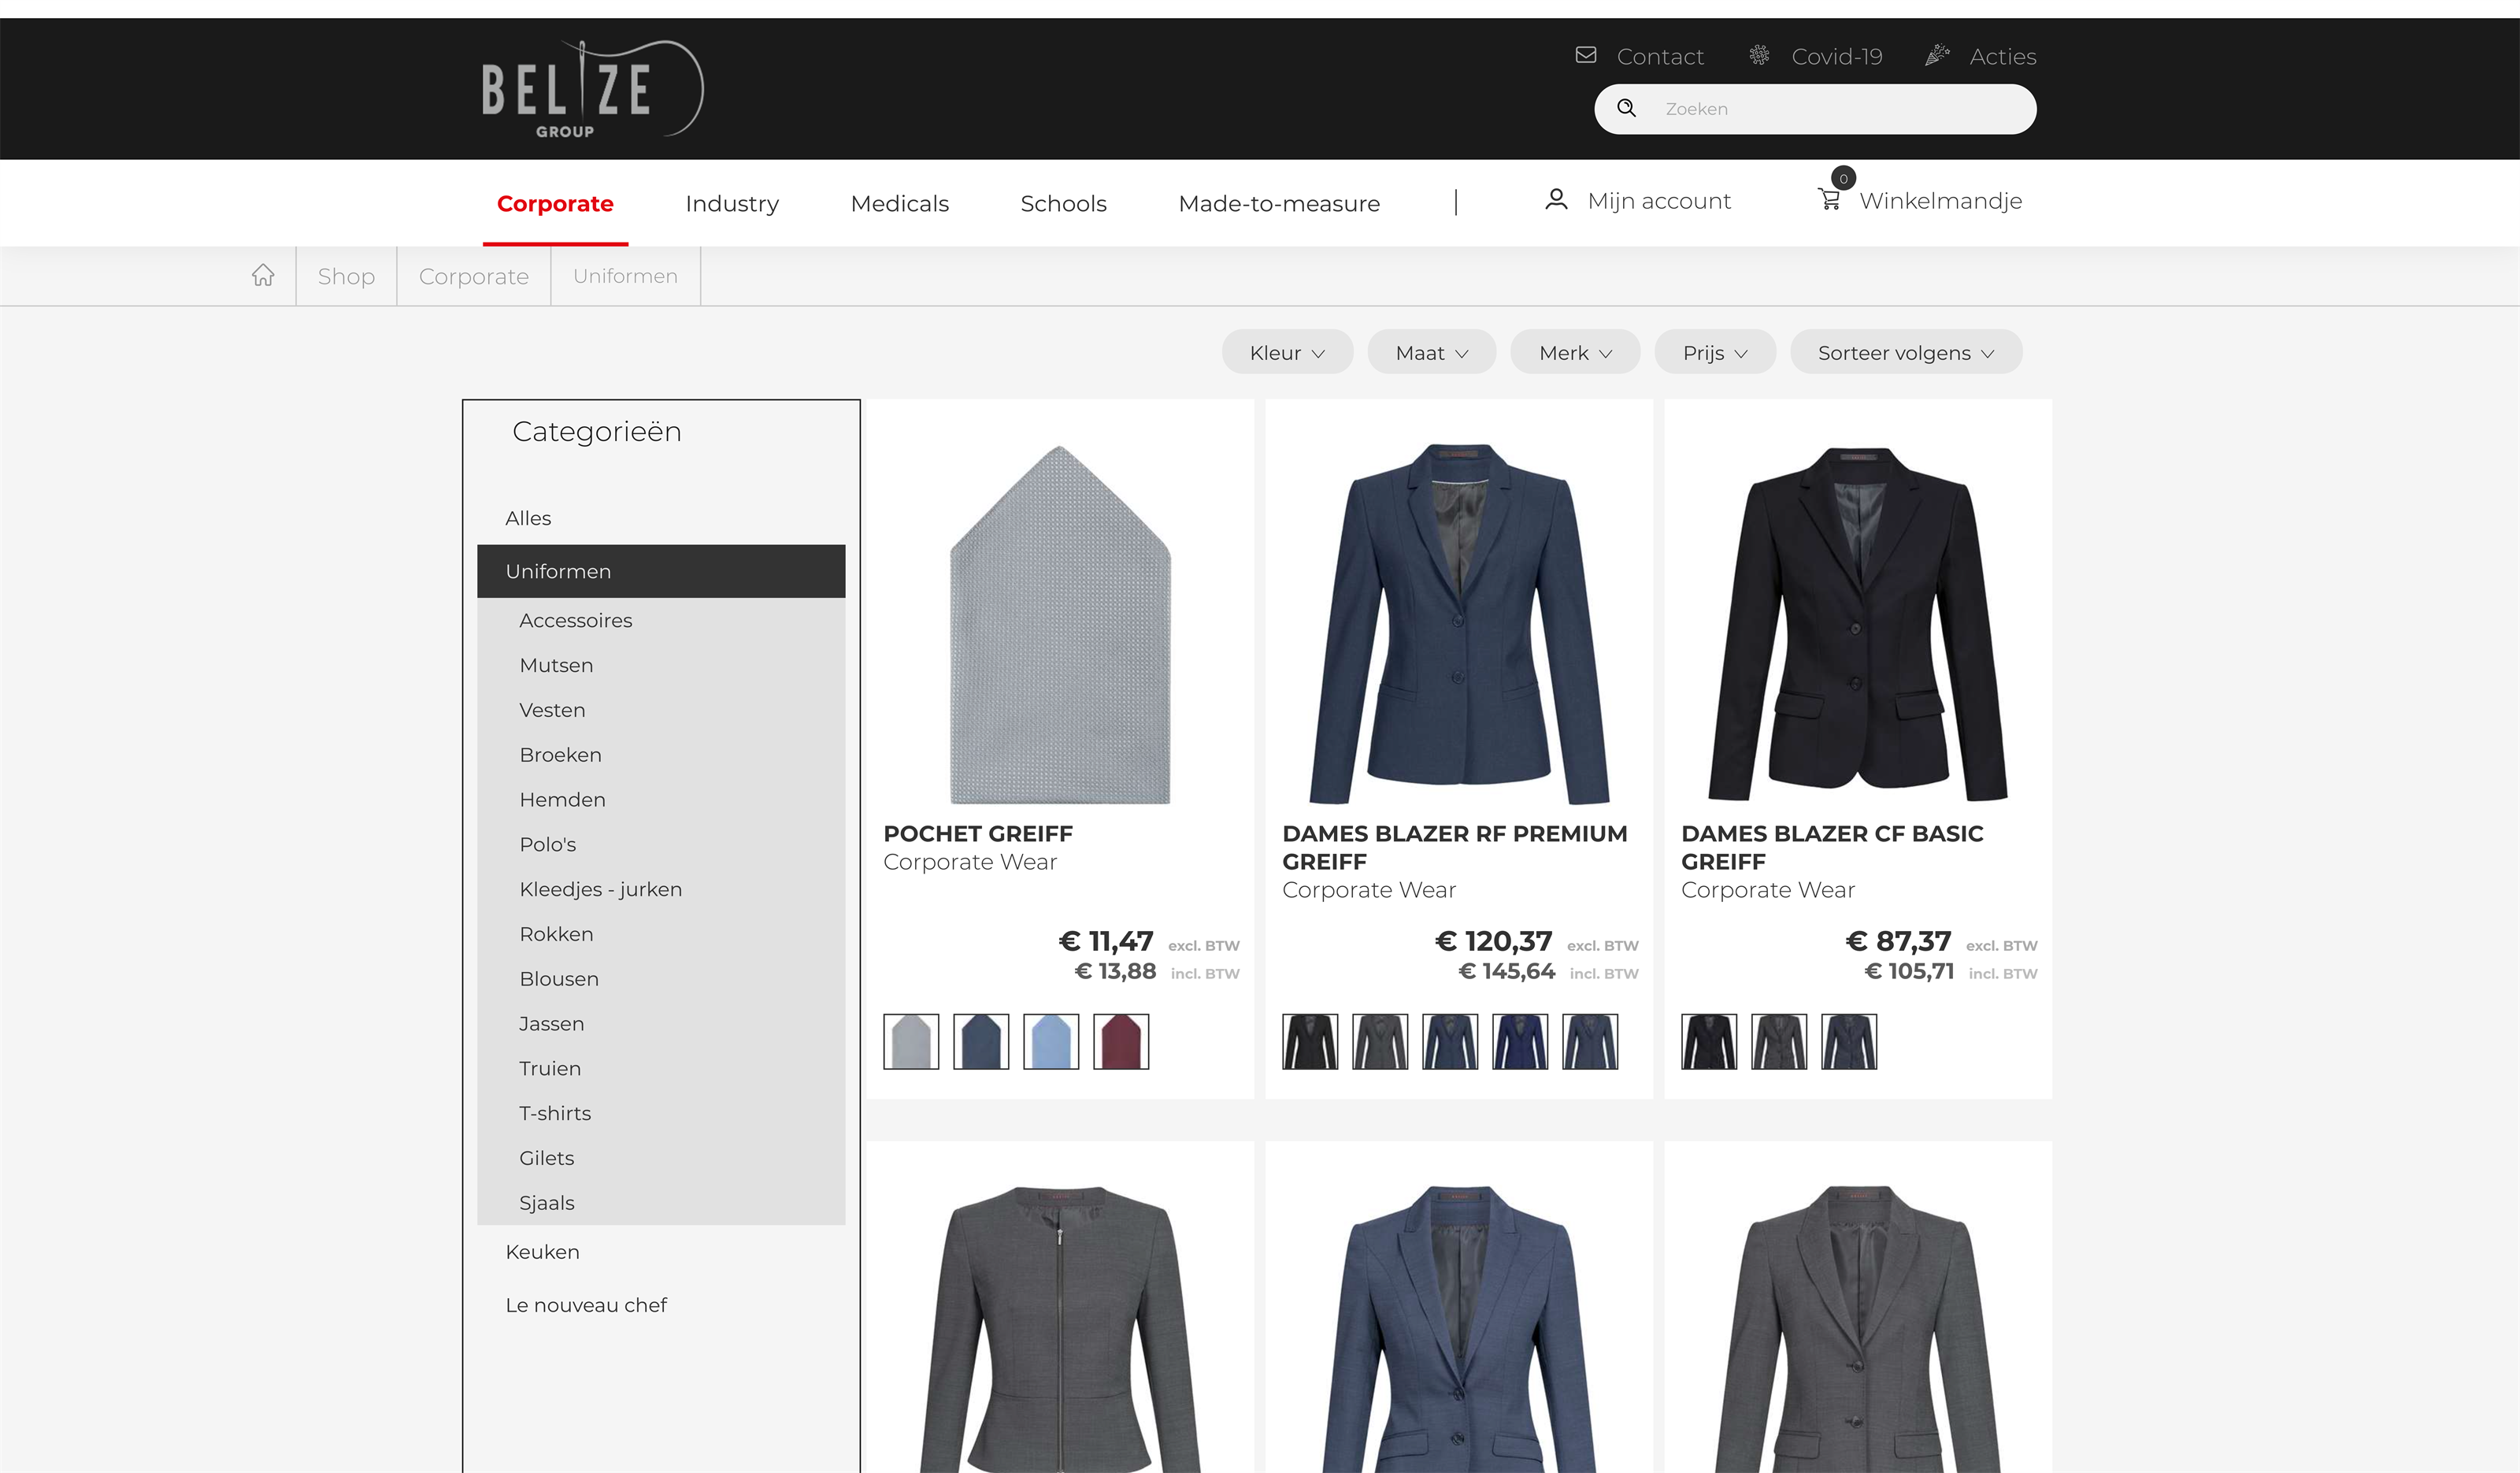Open the Merk filter dropdown
This screenshot has height=1473, width=2520.
pyautogui.click(x=1575, y=352)
